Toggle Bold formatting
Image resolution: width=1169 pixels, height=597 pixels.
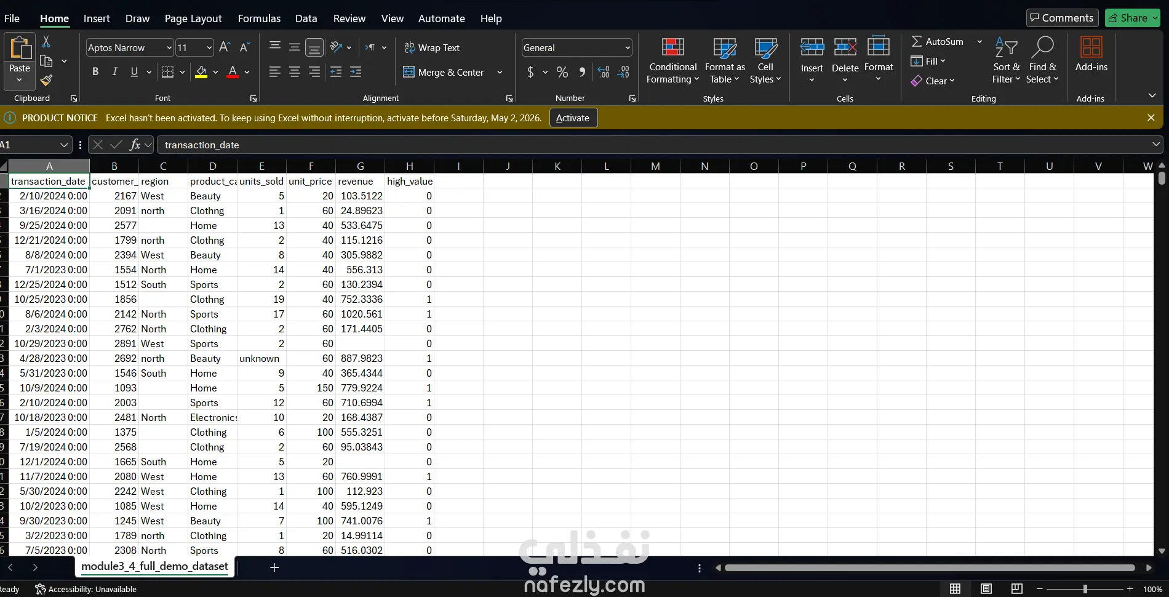95,72
